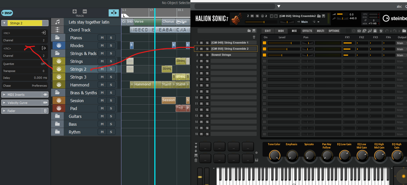Click save program disk icon beside String Ensemble2
Screen dimensions: 407x185
323,16
